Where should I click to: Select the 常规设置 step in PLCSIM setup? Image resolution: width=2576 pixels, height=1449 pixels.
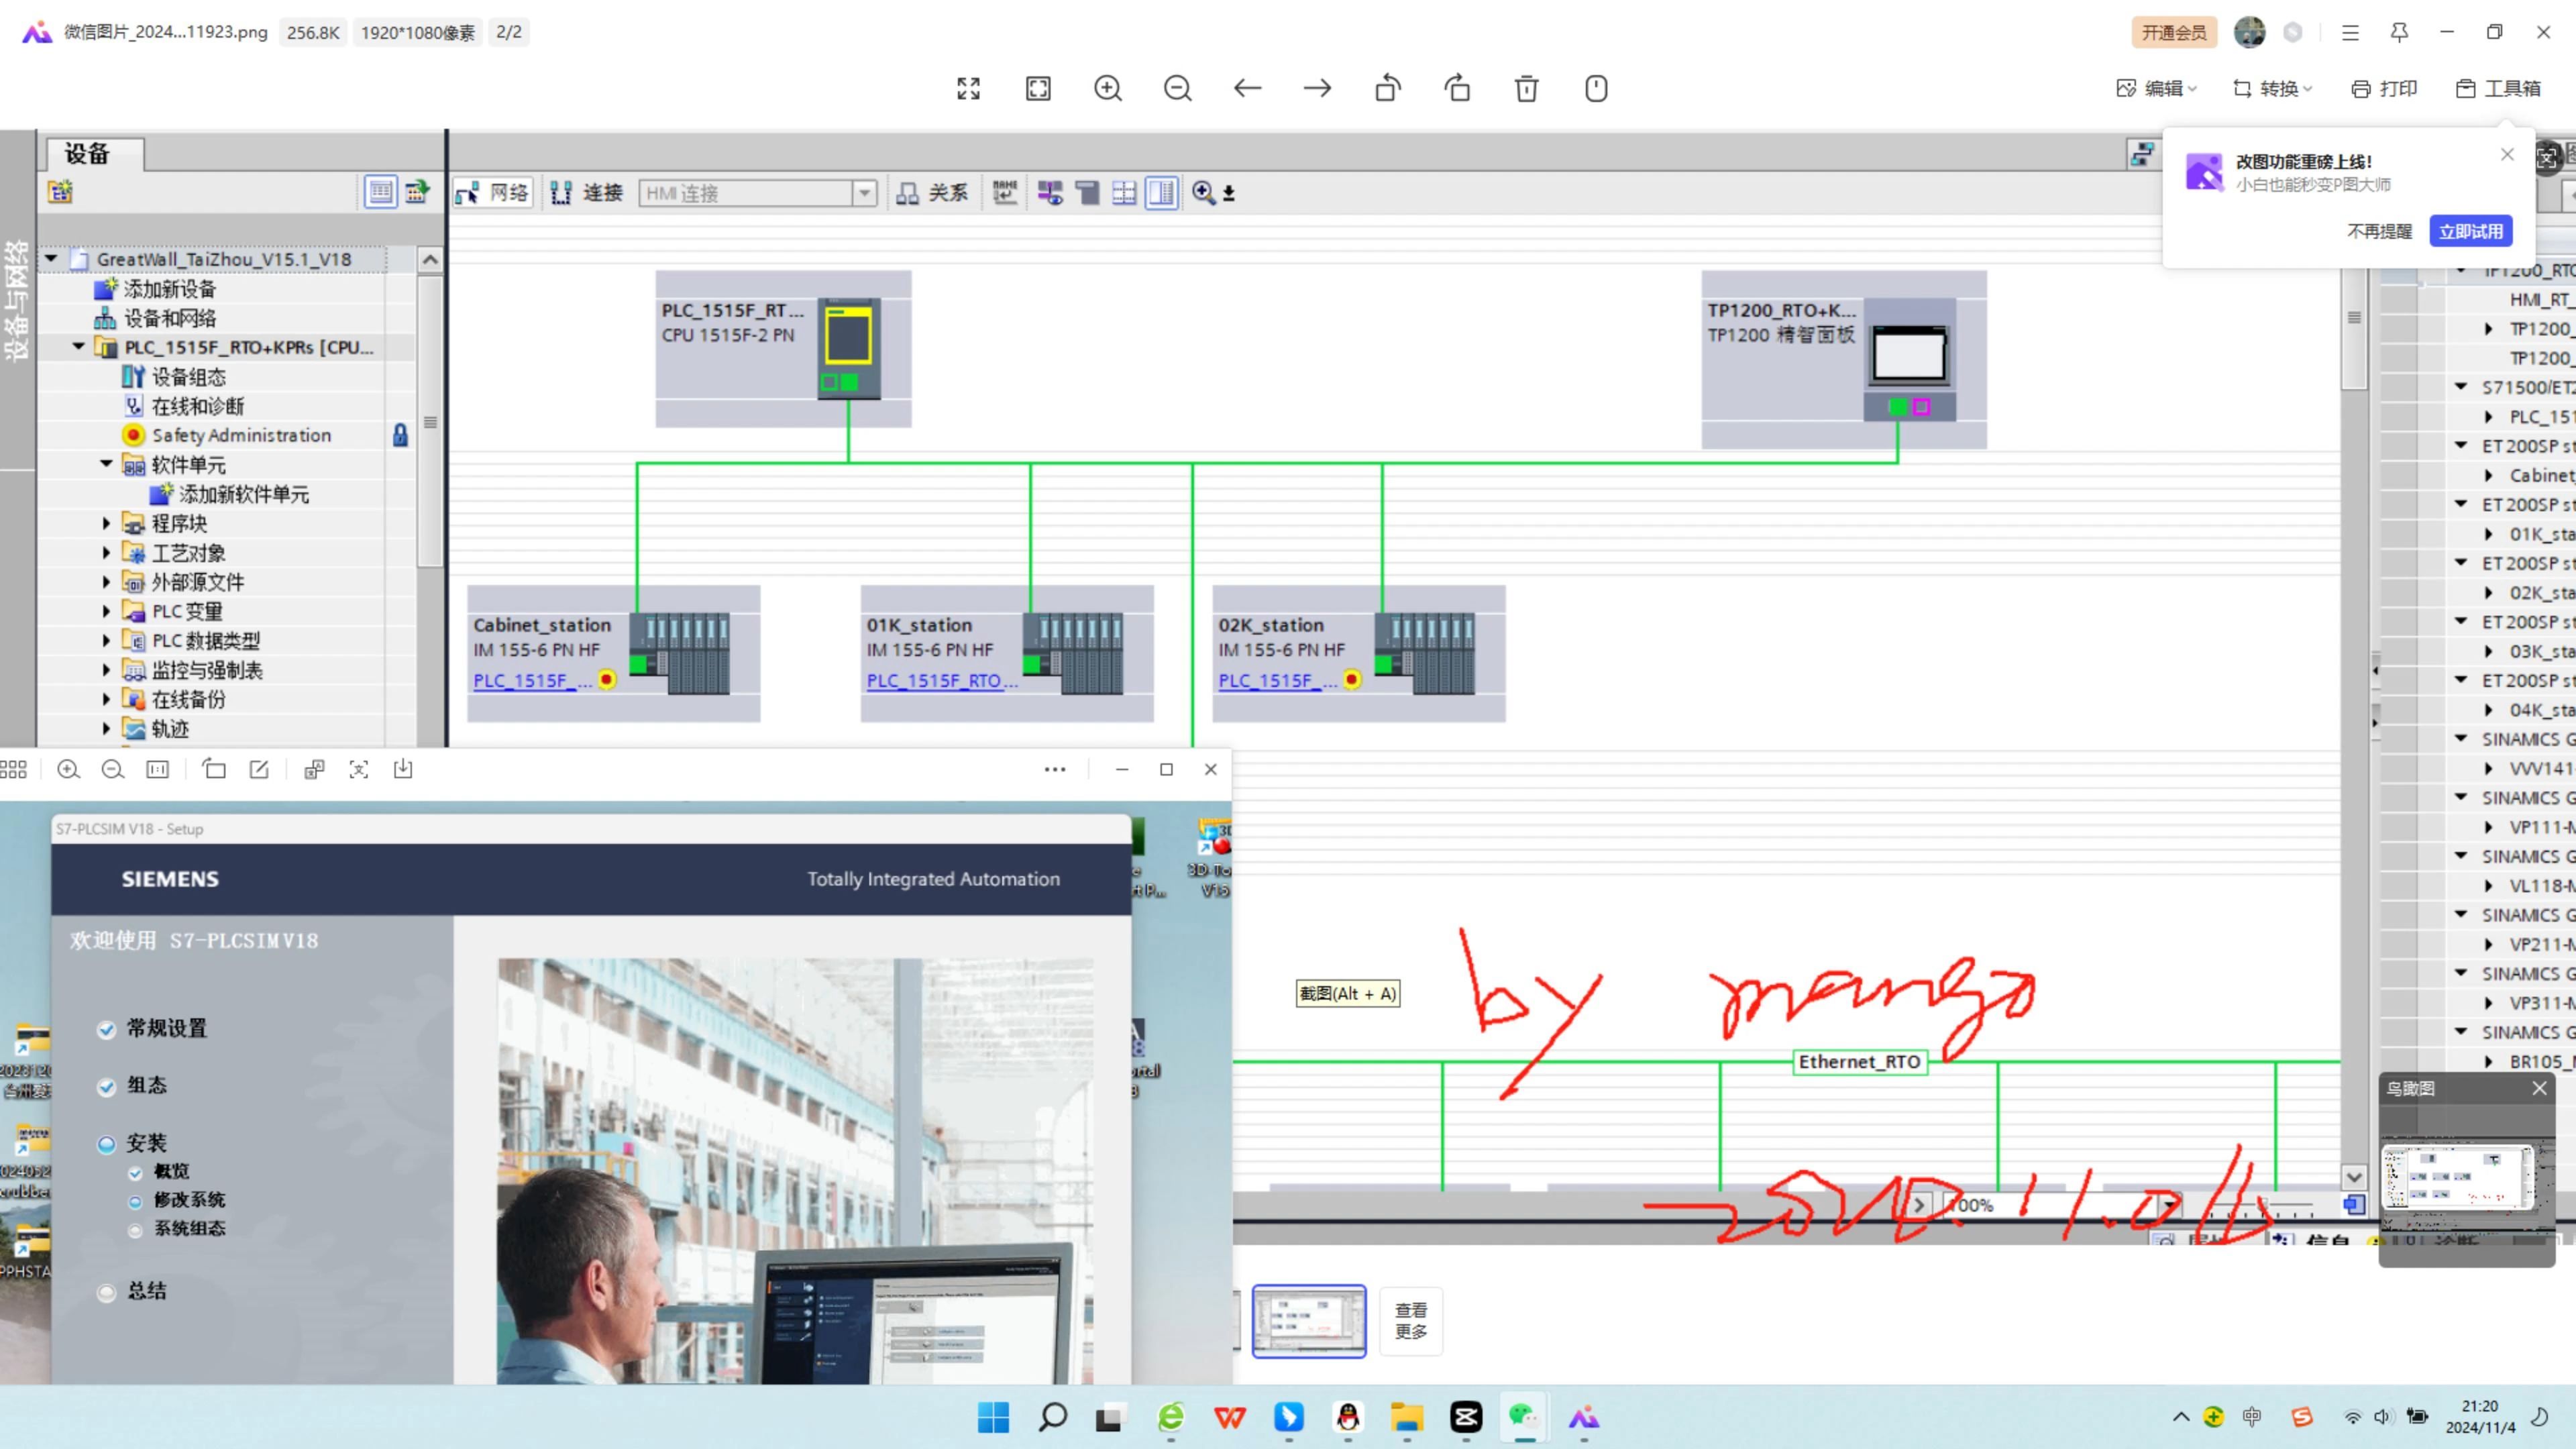[152, 1028]
